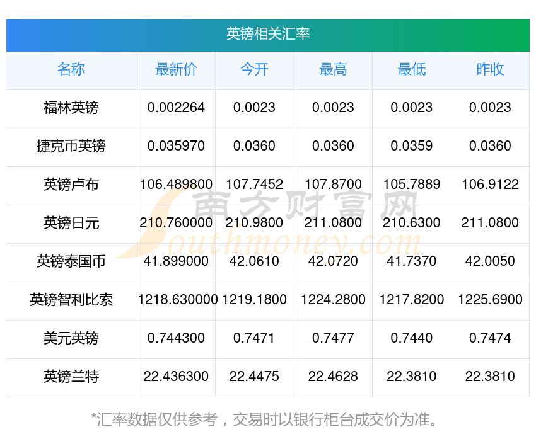Open the 英镑智利比索 currency pair
The width and height of the screenshot is (536, 439).
tap(71, 300)
